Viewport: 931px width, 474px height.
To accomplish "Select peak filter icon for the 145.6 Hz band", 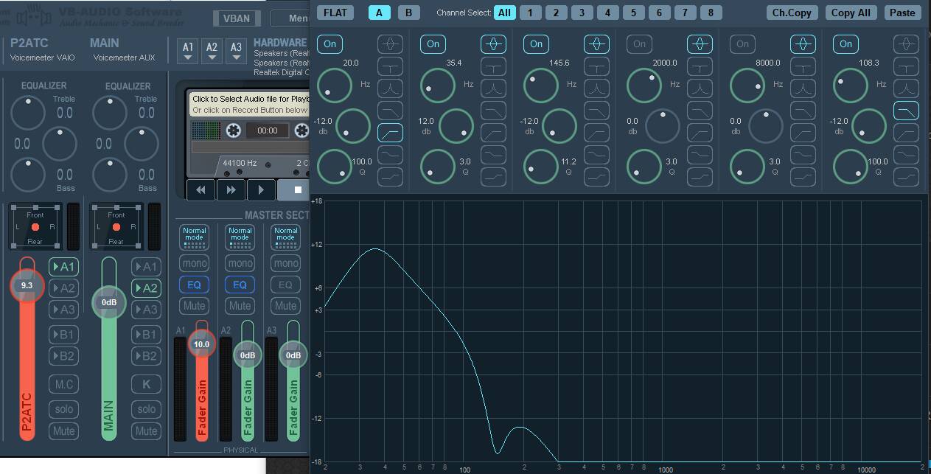I will [597, 44].
